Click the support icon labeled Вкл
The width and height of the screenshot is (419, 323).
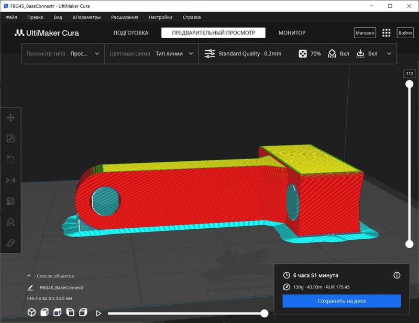(x=332, y=54)
